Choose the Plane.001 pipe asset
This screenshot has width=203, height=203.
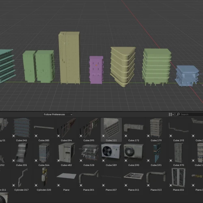(x=89, y=179)
